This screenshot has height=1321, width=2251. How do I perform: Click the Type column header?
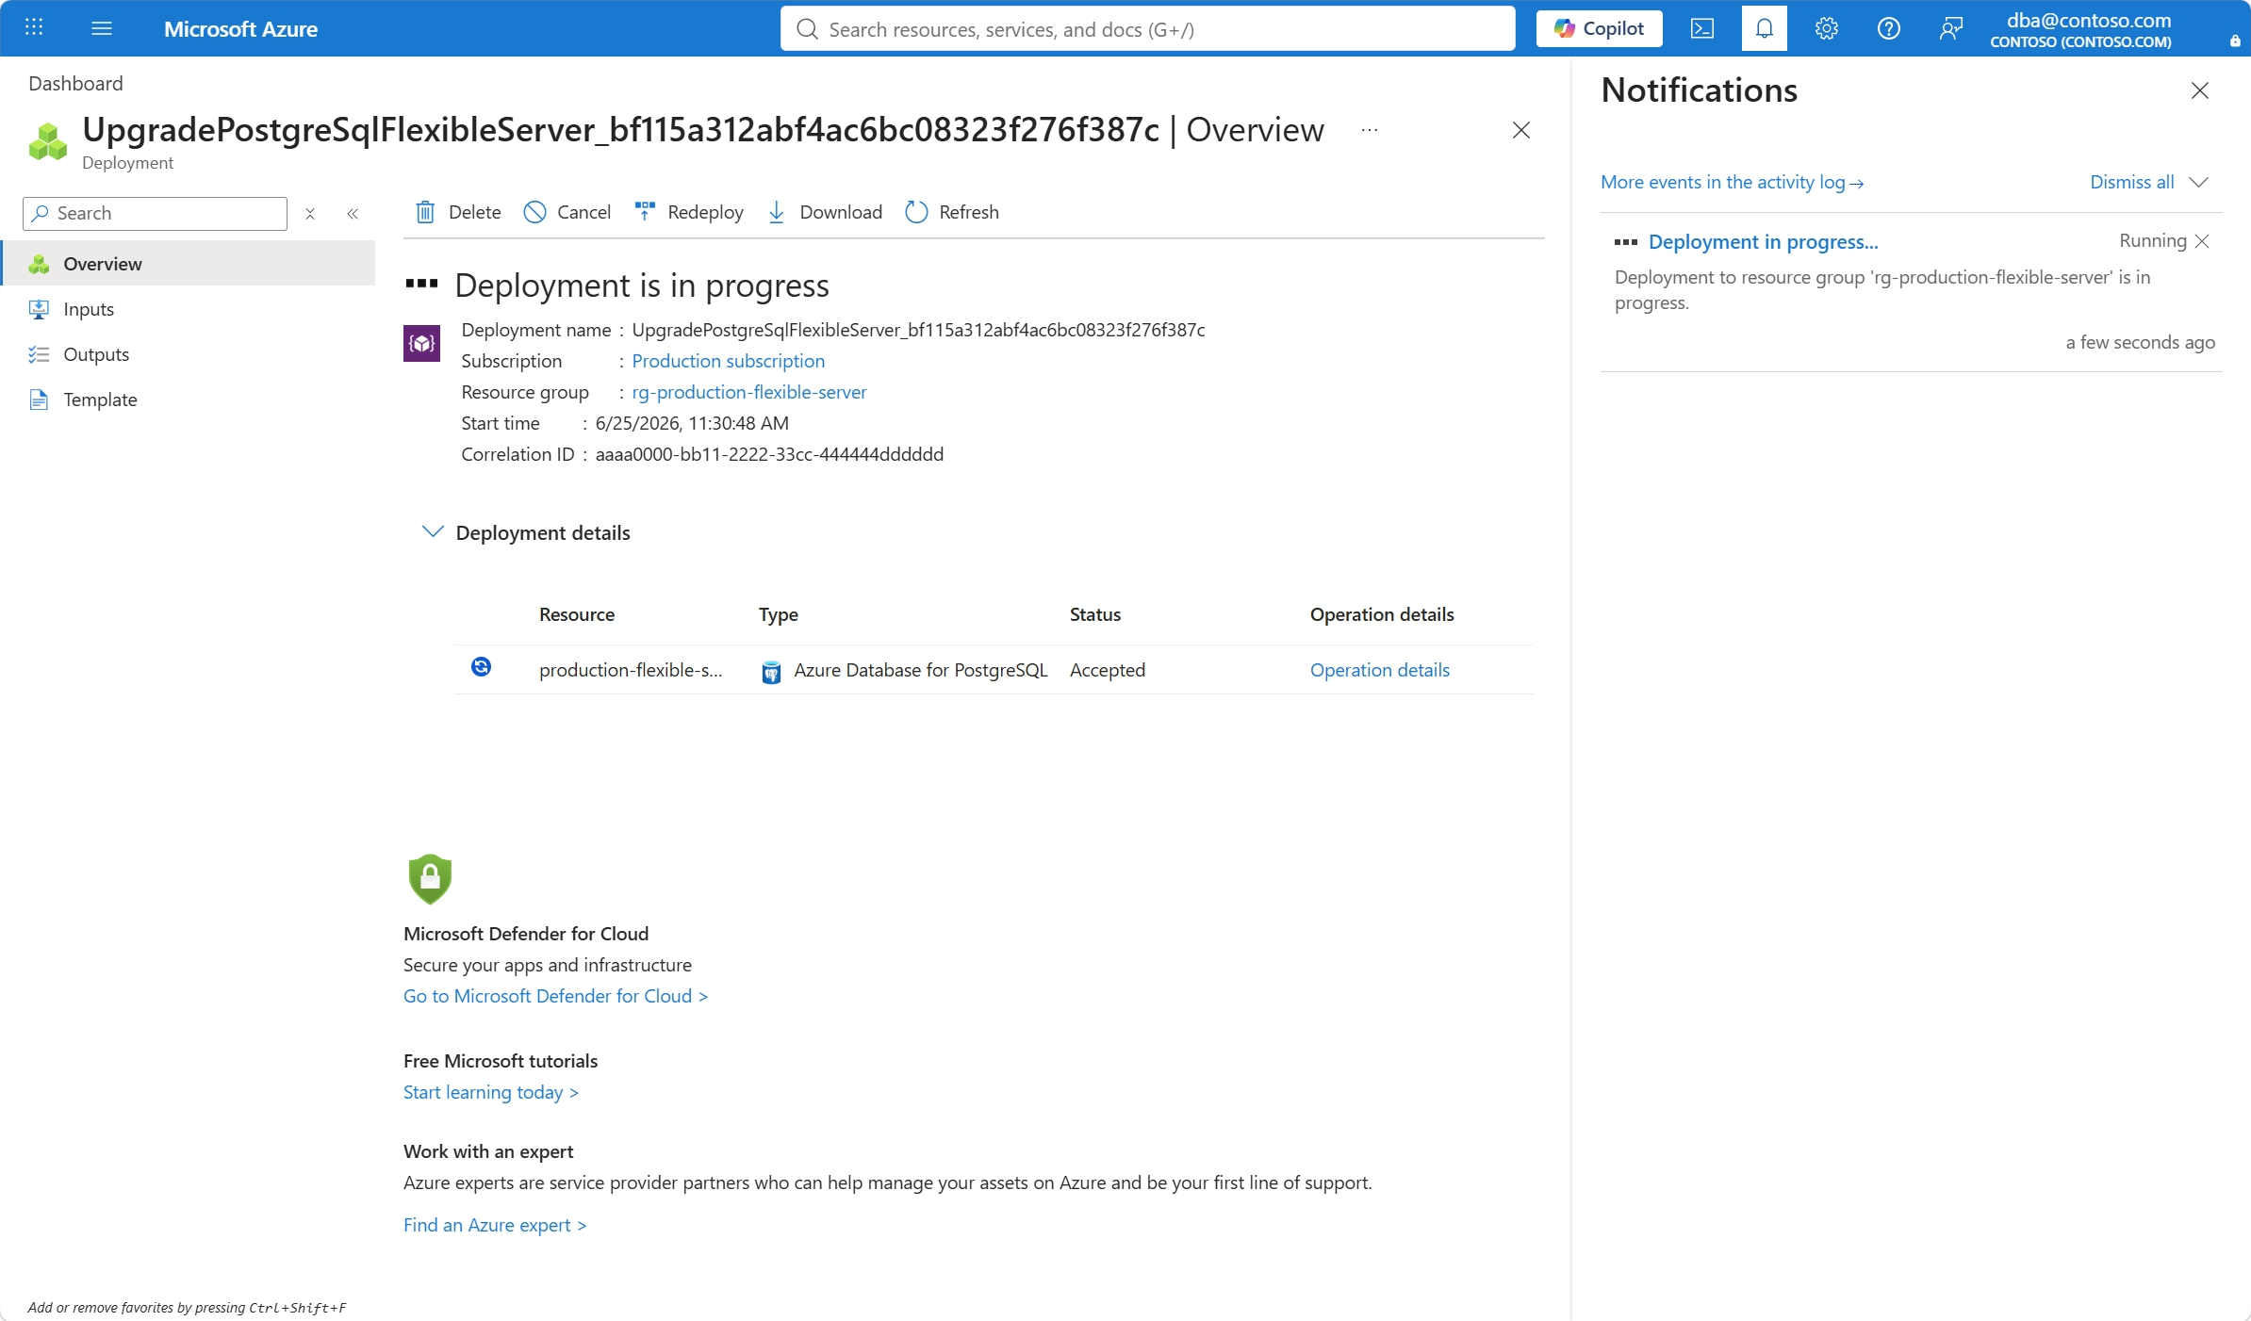coord(779,614)
